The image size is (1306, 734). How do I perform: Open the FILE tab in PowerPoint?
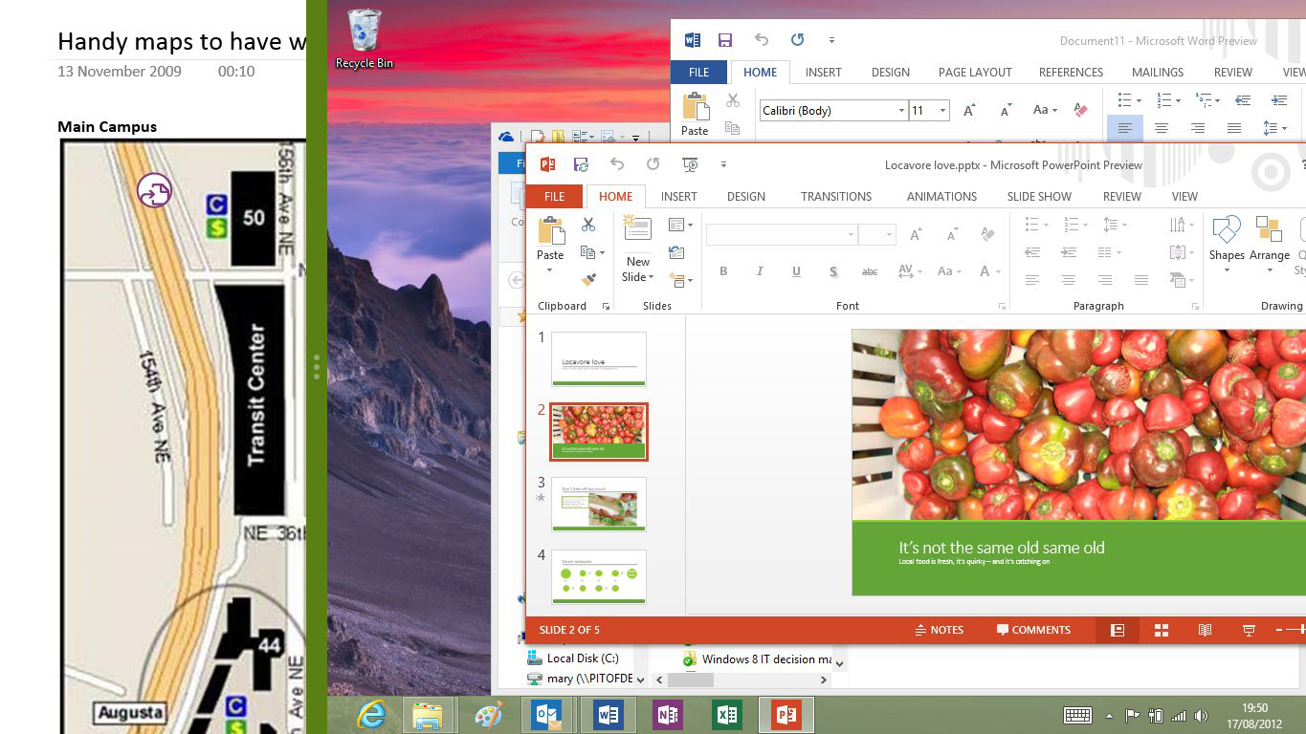(x=554, y=196)
